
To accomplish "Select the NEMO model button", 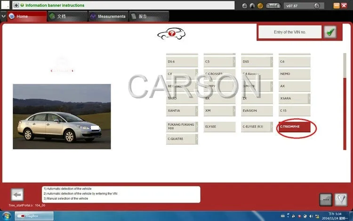I will pyautogui.click(x=294, y=74).
